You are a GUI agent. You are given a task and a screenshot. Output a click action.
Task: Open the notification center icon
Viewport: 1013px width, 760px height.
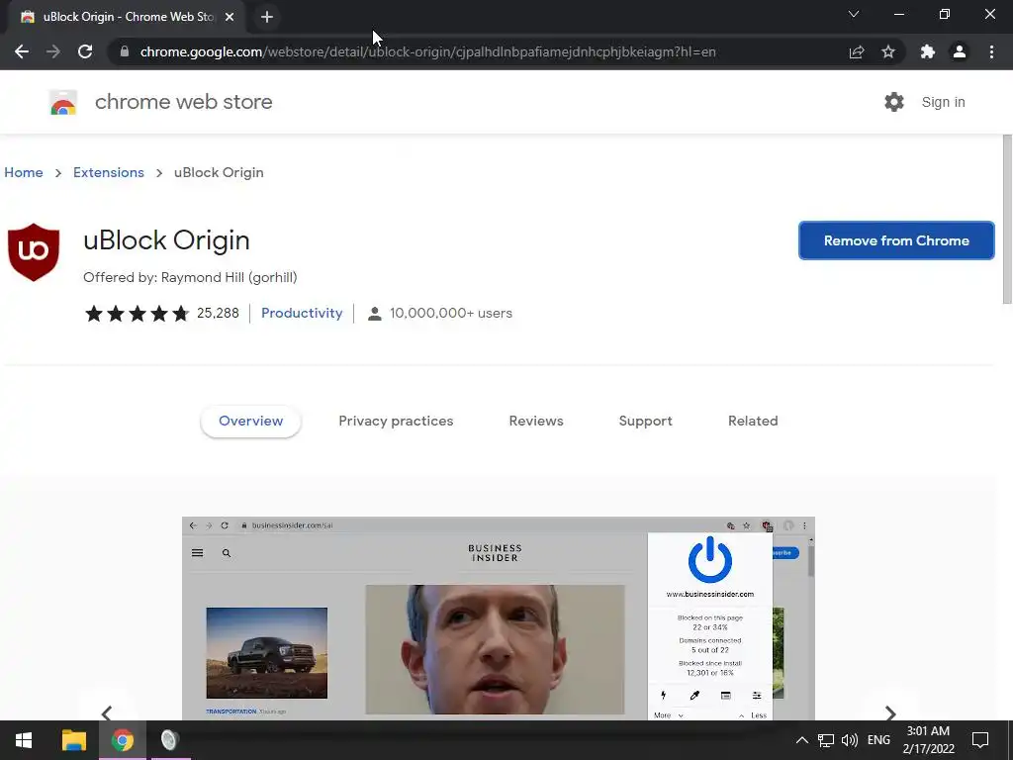pos(980,740)
